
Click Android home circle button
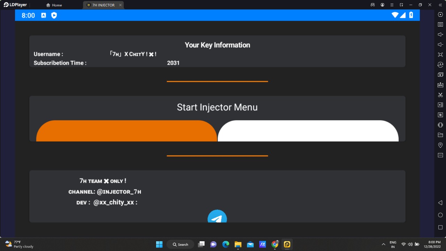440,215
